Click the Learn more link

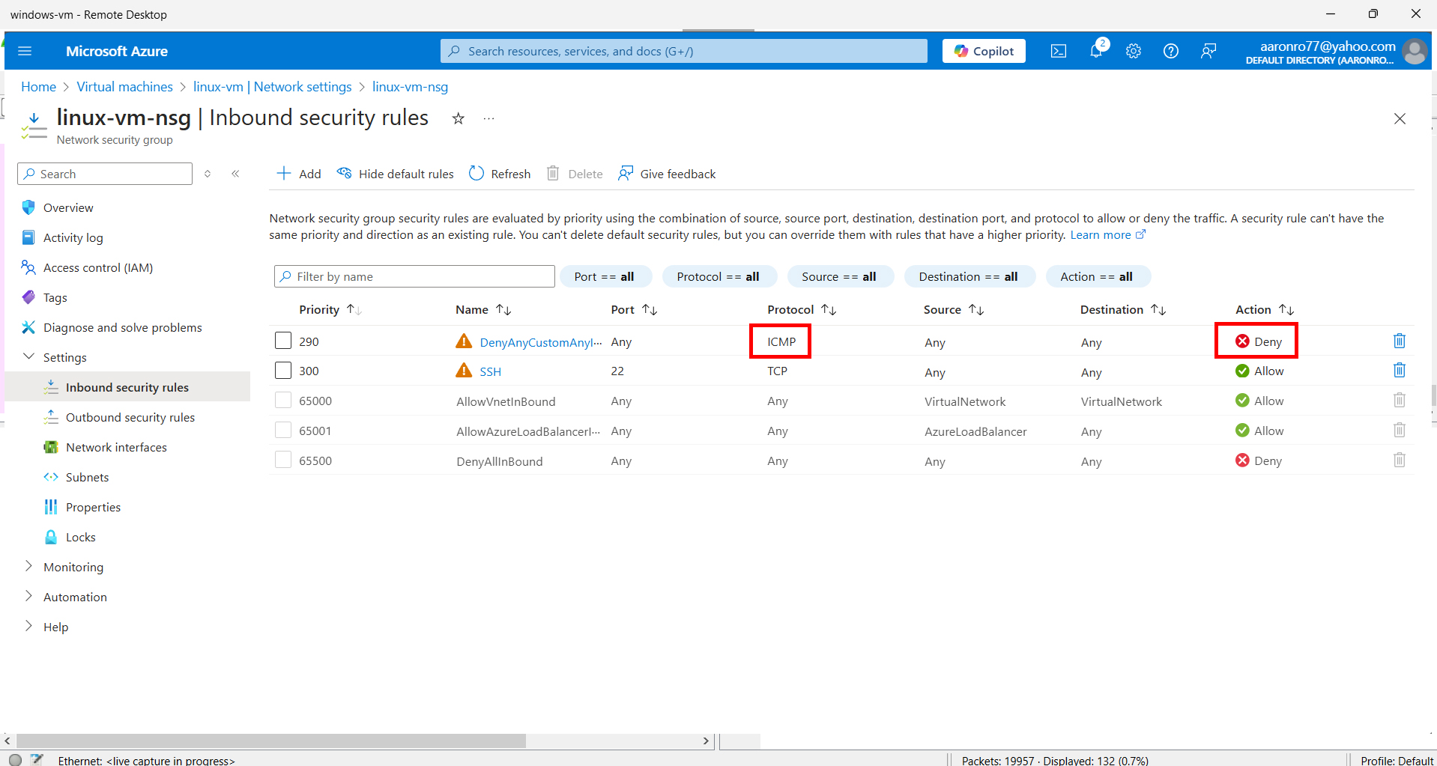(1101, 234)
